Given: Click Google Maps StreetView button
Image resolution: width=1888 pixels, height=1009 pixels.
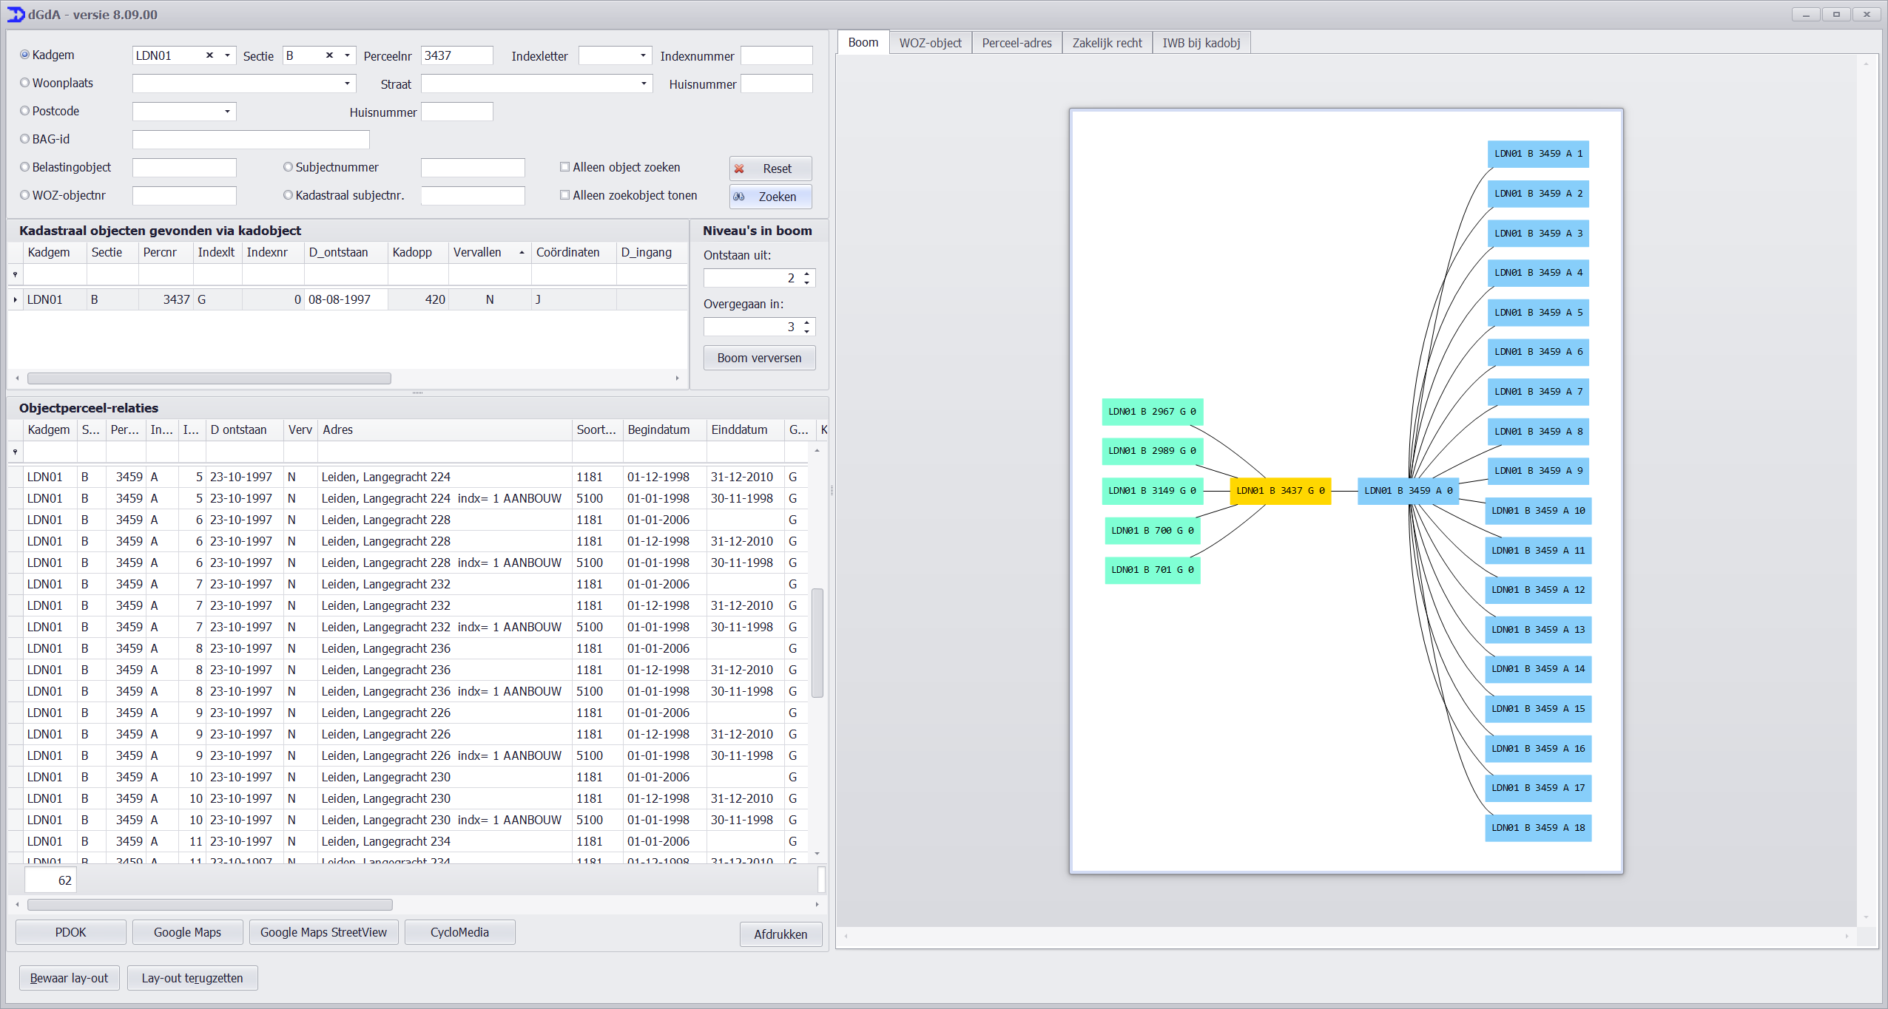Looking at the screenshot, I should point(323,932).
